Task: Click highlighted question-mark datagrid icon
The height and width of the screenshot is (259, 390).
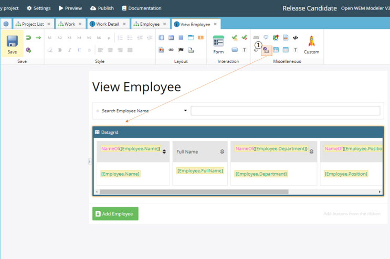Action: (x=266, y=50)
